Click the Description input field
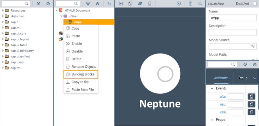Image resolution: width=259 pixels, height=126 pixels. 232,32
